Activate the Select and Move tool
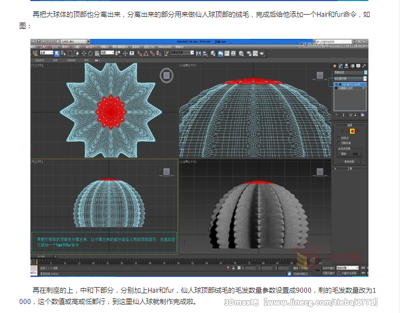Screen dimensions: 400x313 tap(84, 53)
